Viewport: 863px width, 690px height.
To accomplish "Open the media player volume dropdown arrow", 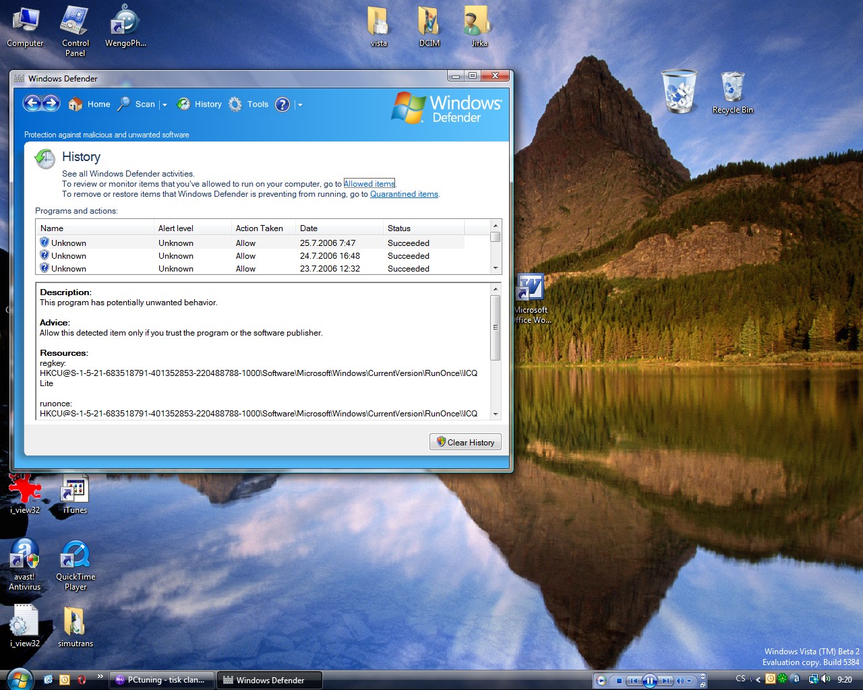I will pyautogui.click(x=689, y=681).
